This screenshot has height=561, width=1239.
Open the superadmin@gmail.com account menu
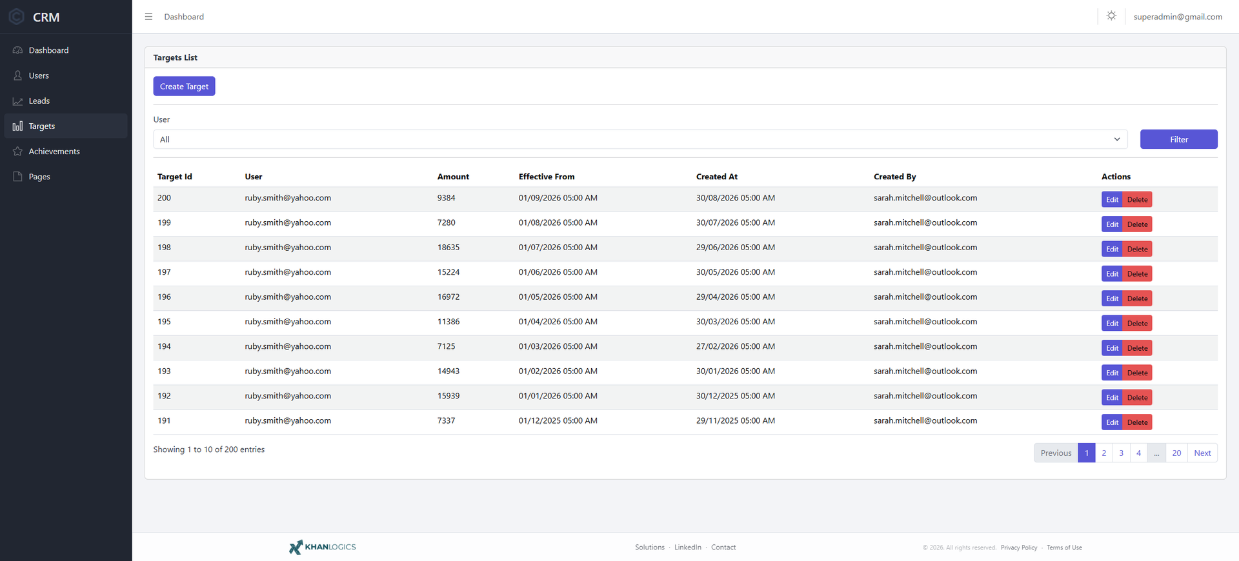[x=1178, y=17]
